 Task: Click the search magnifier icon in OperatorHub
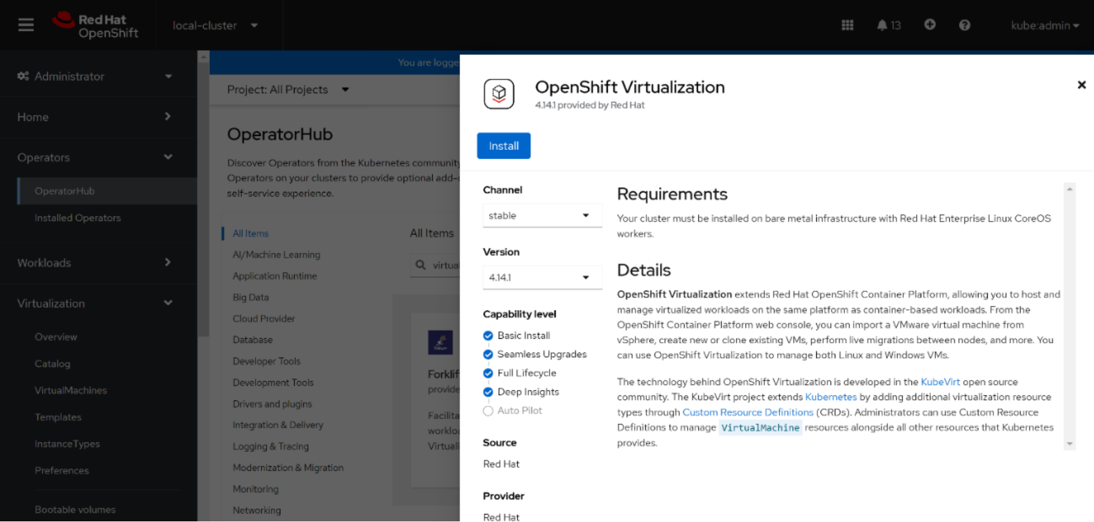[x=420, y=265]
